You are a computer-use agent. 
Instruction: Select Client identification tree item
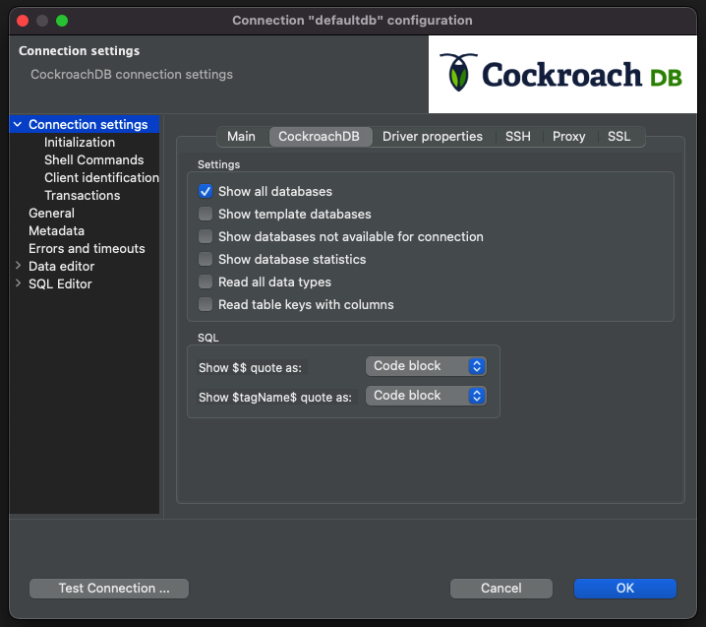(101, 177)
